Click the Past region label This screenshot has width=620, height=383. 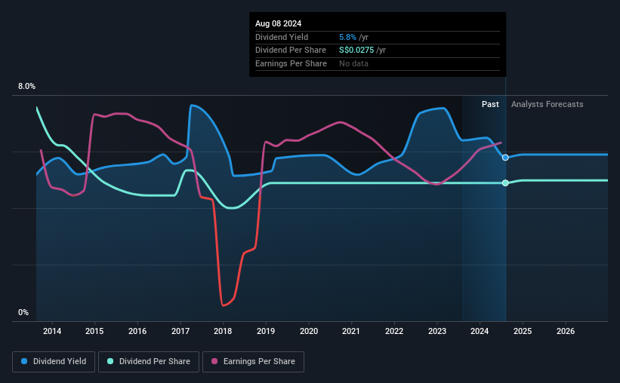490,104
